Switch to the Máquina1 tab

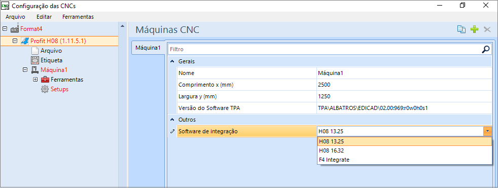pyautogui.click(x=148, y=48)
